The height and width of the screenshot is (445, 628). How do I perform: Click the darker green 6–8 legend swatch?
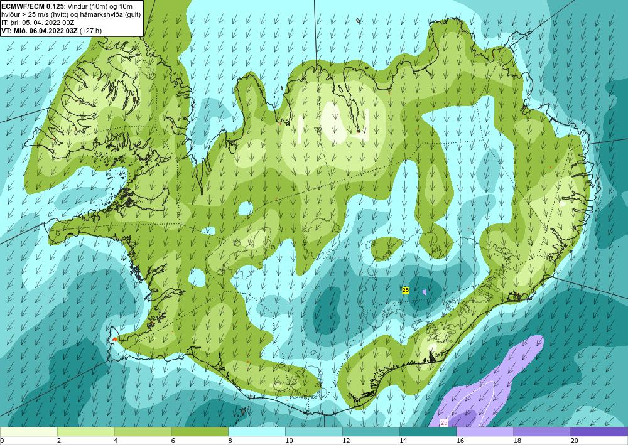(200, 432)
